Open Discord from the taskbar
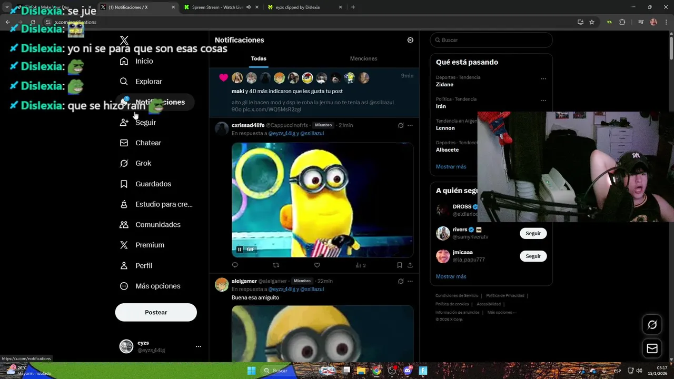 (407, 371)
